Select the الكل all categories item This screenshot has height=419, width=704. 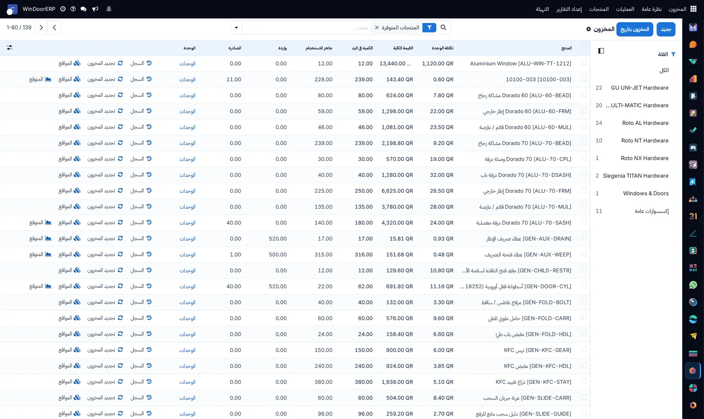[664, 70]
